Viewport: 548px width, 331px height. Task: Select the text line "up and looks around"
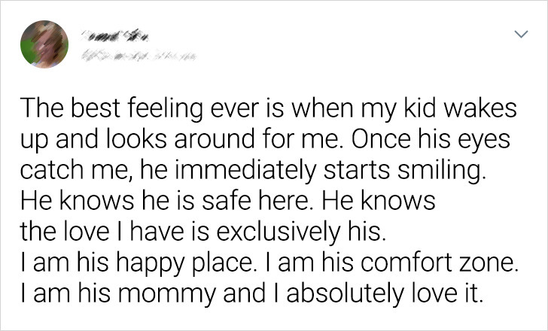click(265, 140)
